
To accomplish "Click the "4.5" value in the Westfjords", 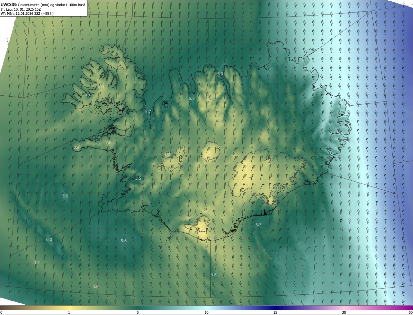I will tap(88, 96).
